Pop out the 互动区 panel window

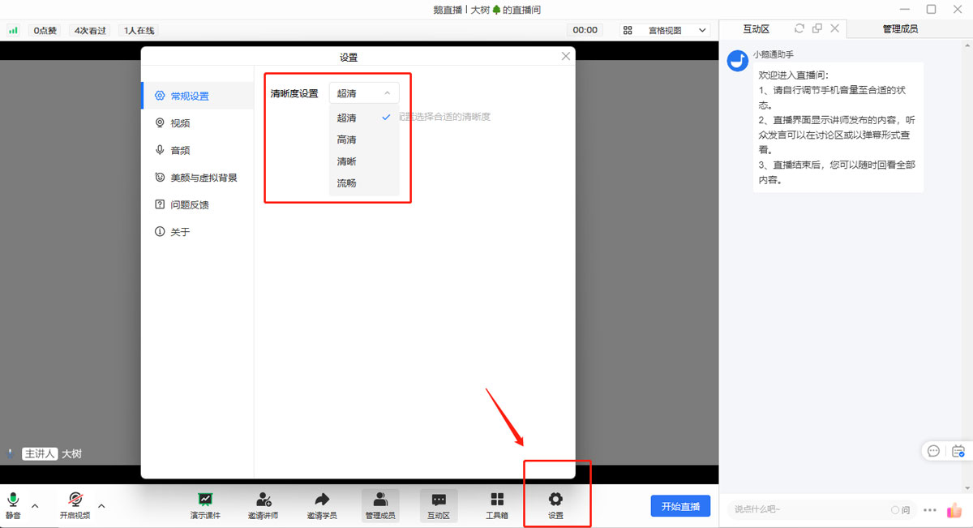[817, 28]
